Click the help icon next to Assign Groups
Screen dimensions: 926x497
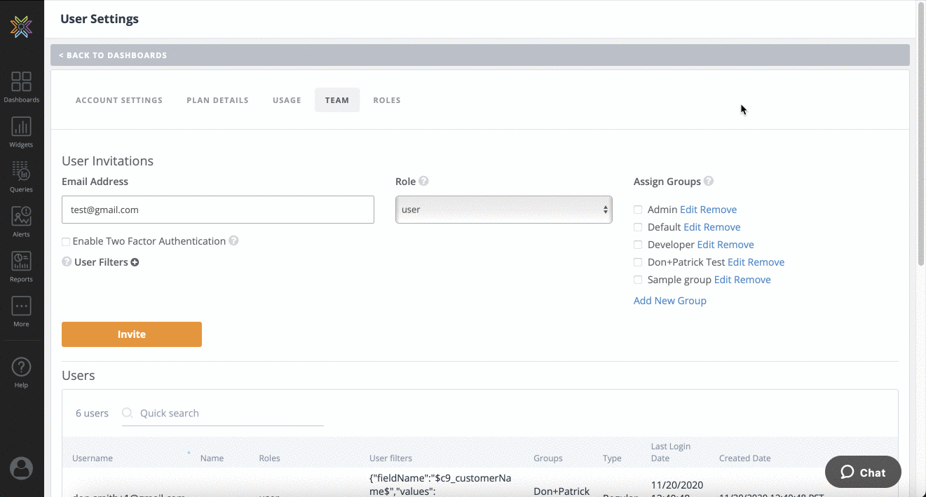[x=709, y=181]
